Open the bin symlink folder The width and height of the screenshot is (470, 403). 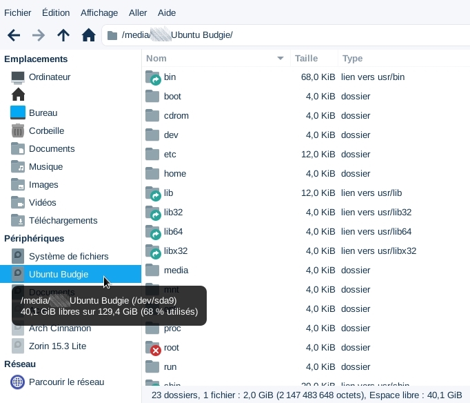click(170, 77)
